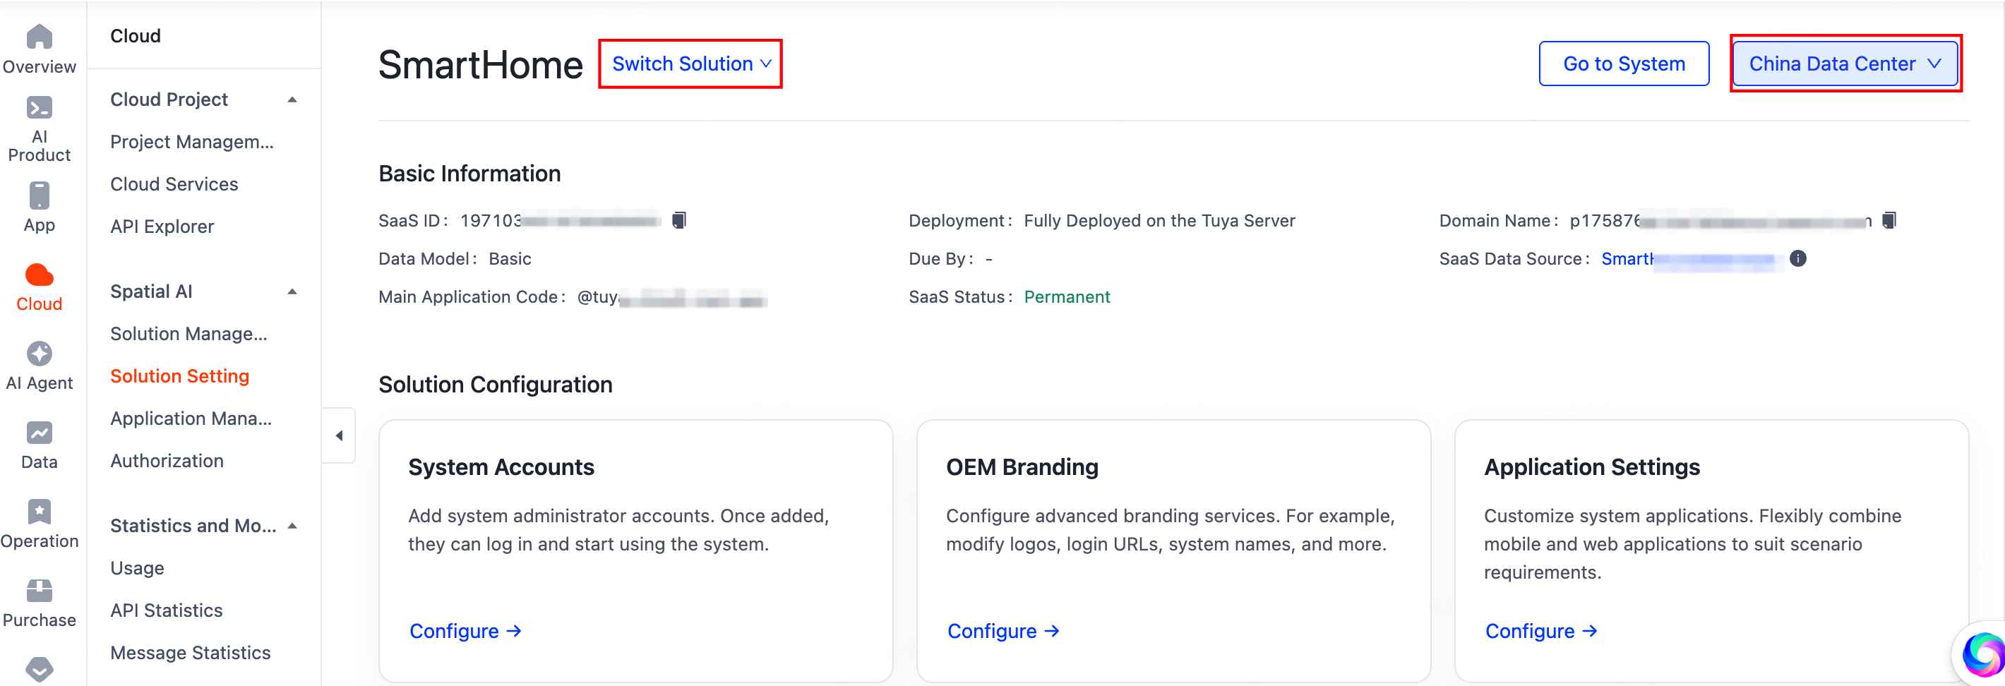Collapse the Spatial AI section
This screenshot has width=2005, height=686.
[x=293, y=291]
